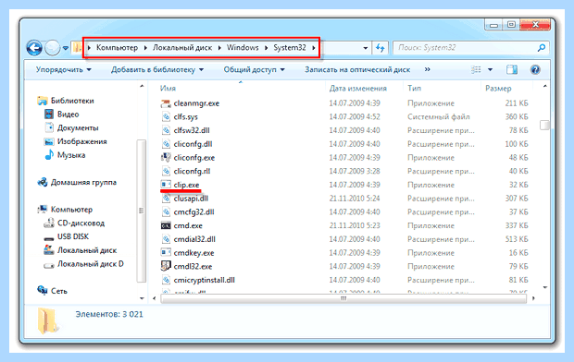Image resolution: width=574 pixels, height=362 pixels.
Task: Select the cliconfg.exe file icon
Action: 166,157
